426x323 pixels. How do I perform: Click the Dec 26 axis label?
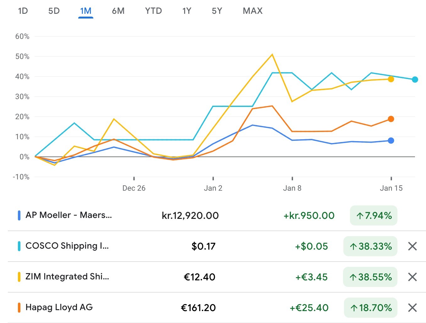[x=134, y=188]
